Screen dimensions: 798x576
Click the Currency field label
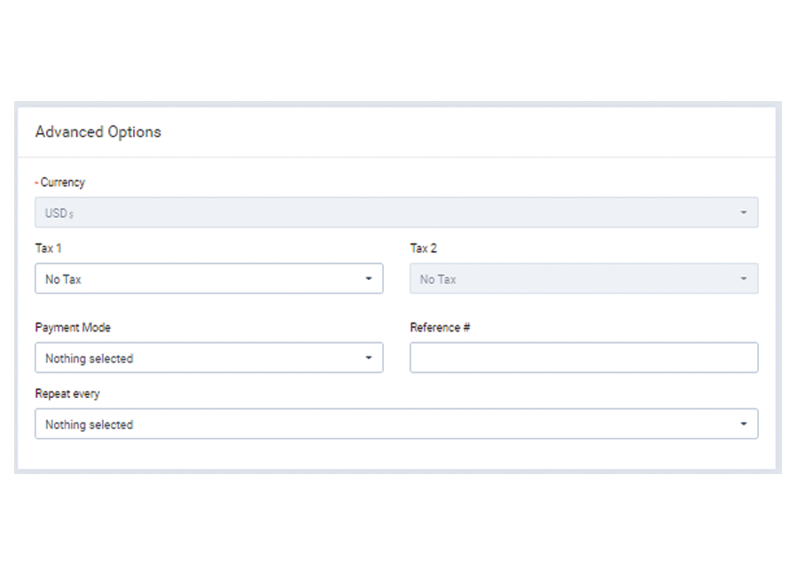[63, 183]
